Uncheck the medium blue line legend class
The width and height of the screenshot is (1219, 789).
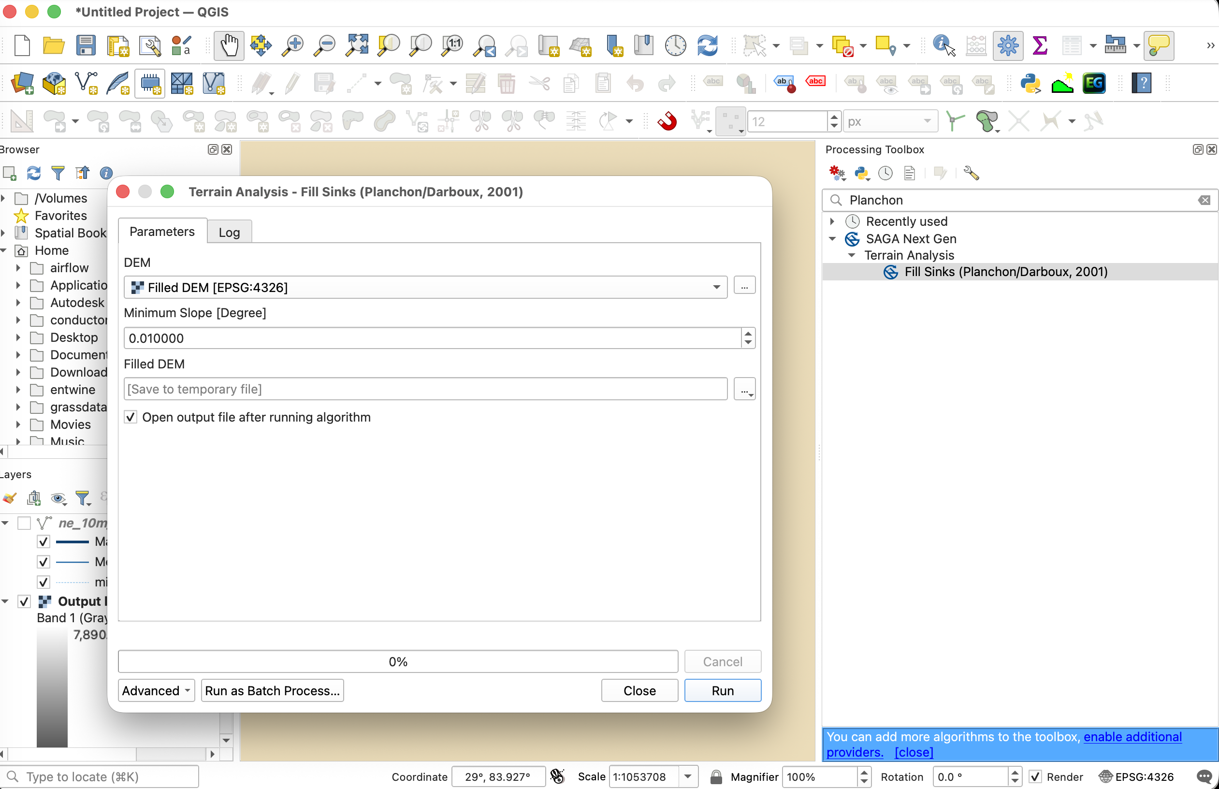coord(44,562)
